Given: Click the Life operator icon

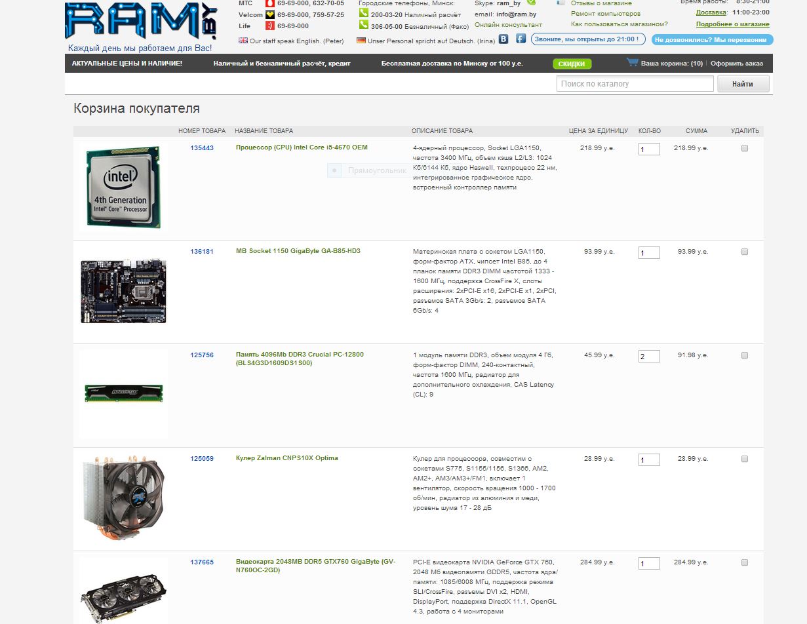Looking at the screenshot, I should coord(269,26).
